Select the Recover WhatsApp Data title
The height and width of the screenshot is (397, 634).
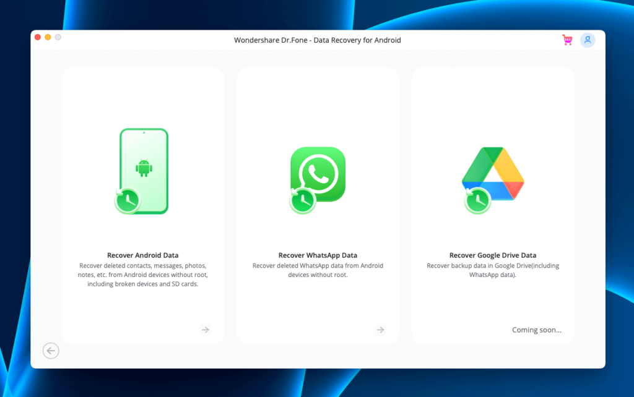click(x=318, y=255)
